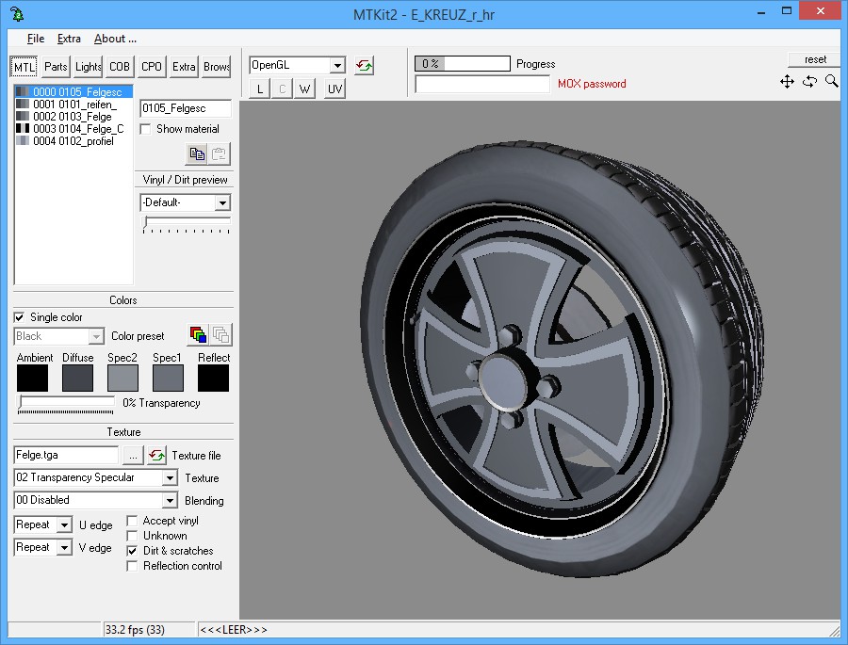Open the Blending mode dropdown
The image size is (848, 645).
[x=170, y=501]
